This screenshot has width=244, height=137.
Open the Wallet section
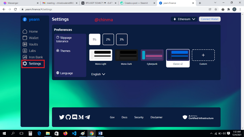pyautogui.click(x=30, y=38)
